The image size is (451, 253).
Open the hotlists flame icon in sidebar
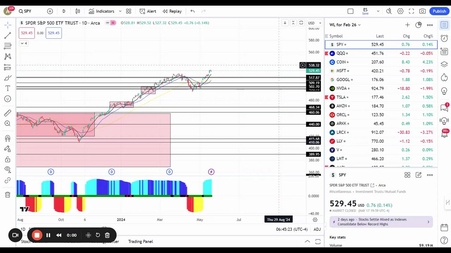click(x=444, y=77)
